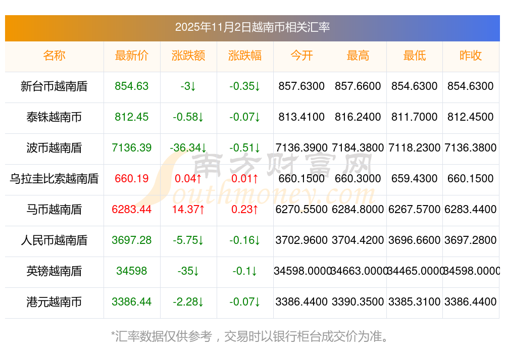The height and width of the screenshot is (352, 505).
Task: Select the 乌拉圭比索越南盾 currency pair
Action: point(54,179)
